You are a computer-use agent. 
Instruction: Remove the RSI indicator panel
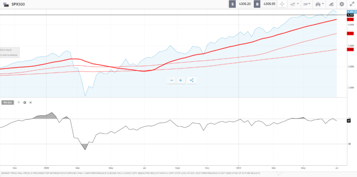[31, 103]
